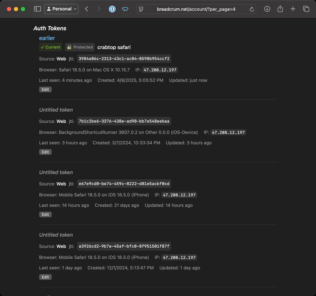Image resolution: width=316 pixels, height=296 pixels.
Task: Reload the page with the refresh icon
Action: pyautogui.click(x=252, y=9)
